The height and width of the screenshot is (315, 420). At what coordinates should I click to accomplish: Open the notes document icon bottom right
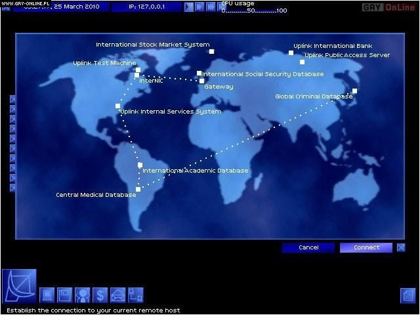[x=408, y=296]
